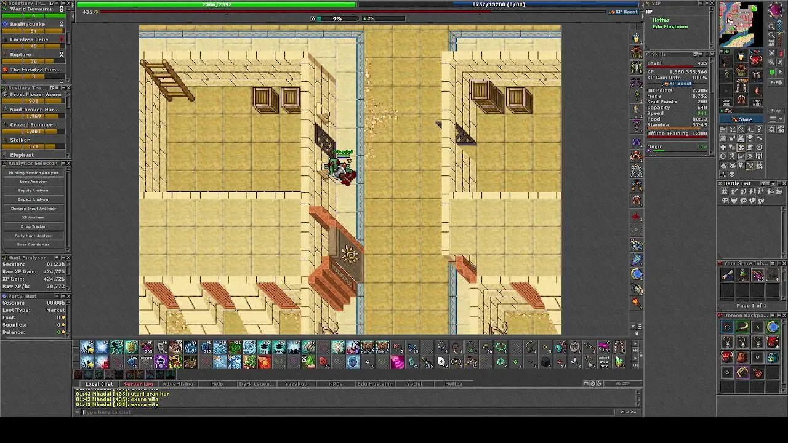Open Party Hunt Analyser

click(x=33, y=236)
